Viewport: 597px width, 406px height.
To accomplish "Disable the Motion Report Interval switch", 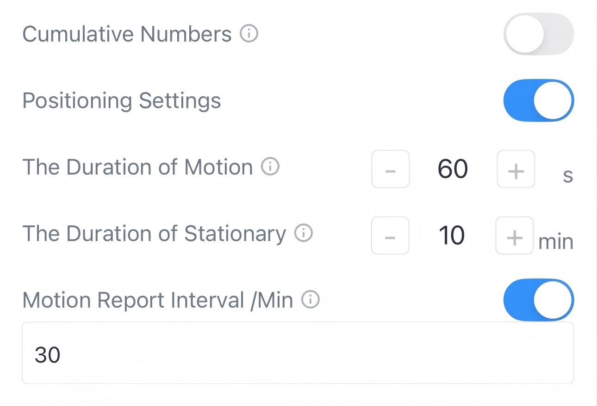I will click(538, 300).
